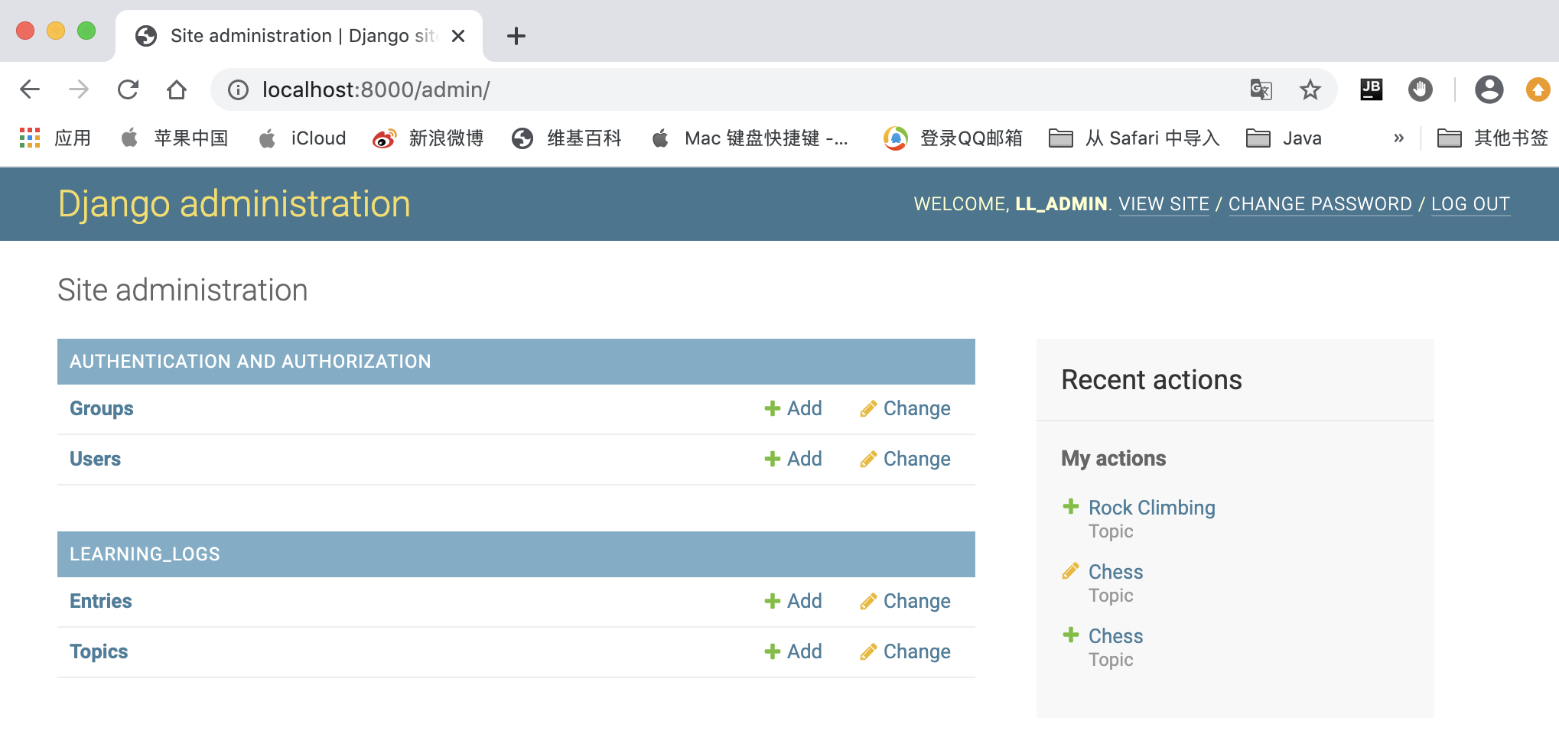The width and height of the screenshot is (1559, 734).
Task: Open Rock Climbing in recent actions
Action: (1151, 508)
